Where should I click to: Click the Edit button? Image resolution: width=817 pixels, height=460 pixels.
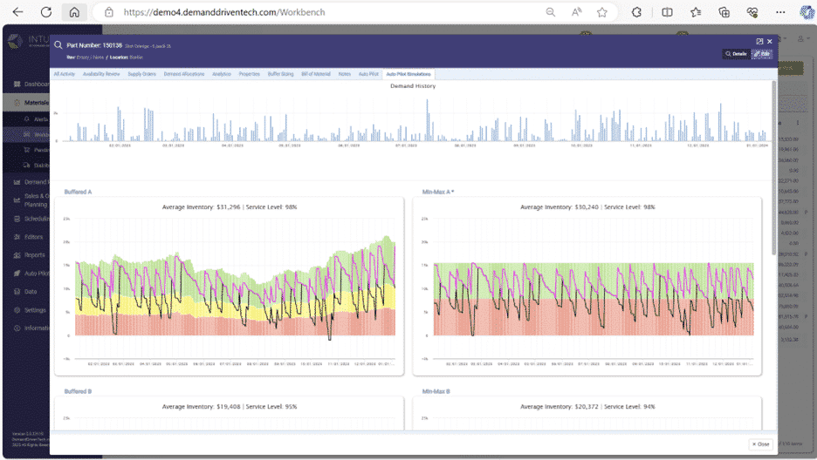pyautogui.click(x=763, y=54)
